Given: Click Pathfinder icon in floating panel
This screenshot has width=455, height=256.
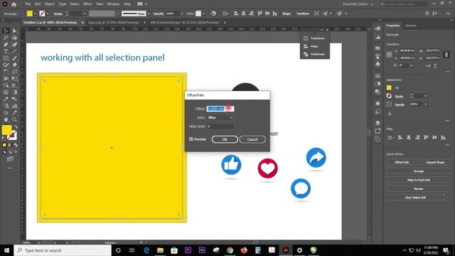Looking at the screenshot, I should click(306, 54).
